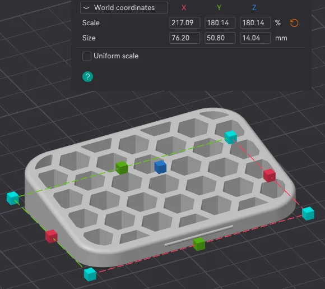Viewport: 325px width, 289px height.
Task: Click the green handle on the model top
Action: pyautogui.click(x=122, y=168)
